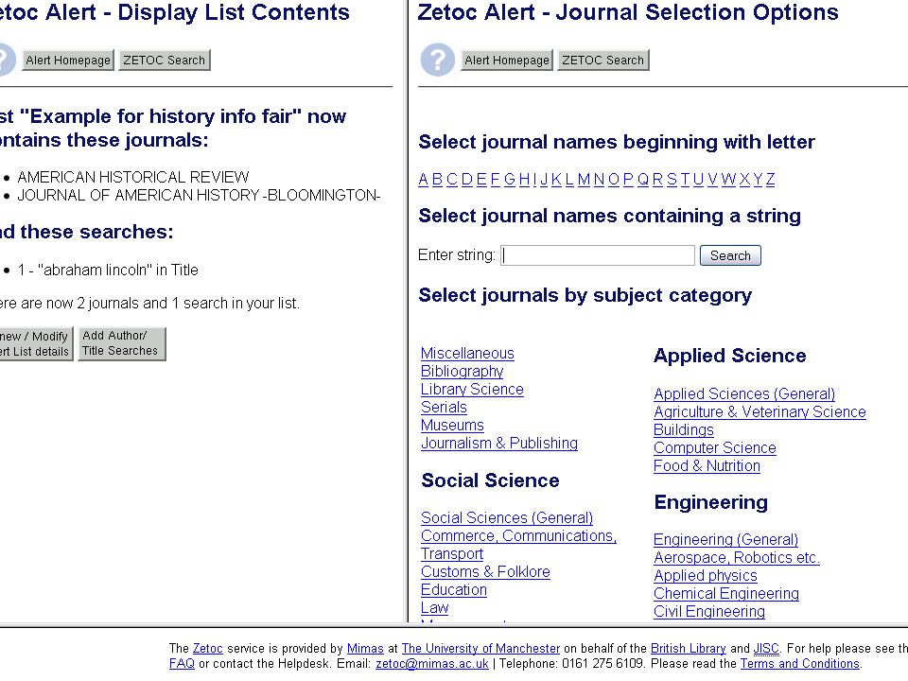Select journals beginning with letter C
Image resolution: width=908 pixels, height=681 pixels.
click(452, 180)
